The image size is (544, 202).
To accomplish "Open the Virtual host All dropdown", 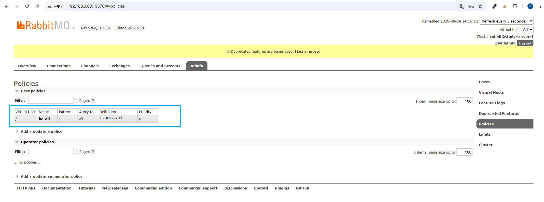I will (527, 30).
